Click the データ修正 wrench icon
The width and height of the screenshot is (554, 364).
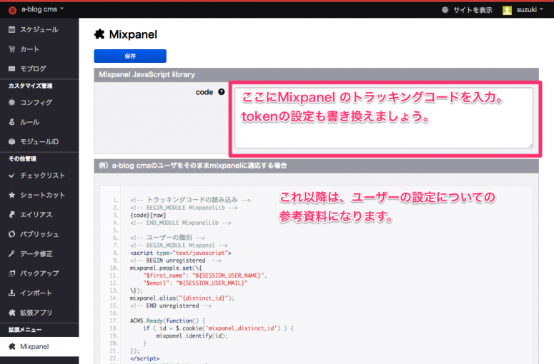pos(11,253)
